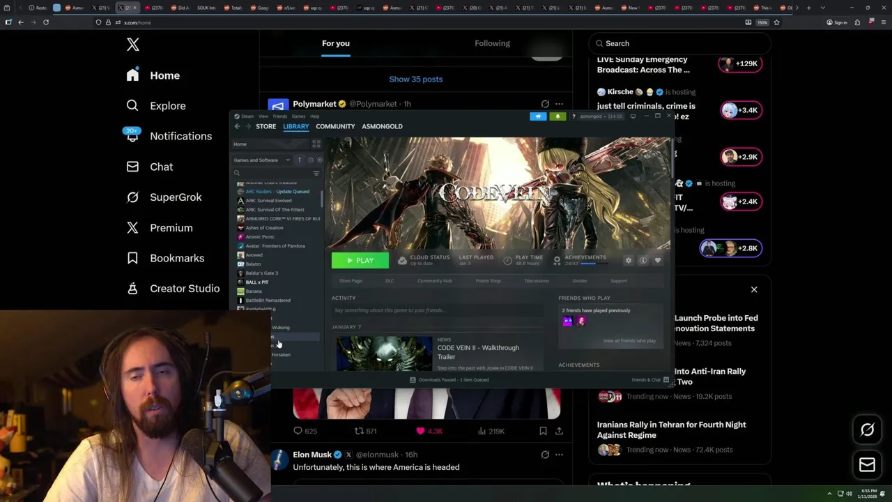Open view analytics showing 219K
This screenshot has width=892, height=502.
(491, 431)
